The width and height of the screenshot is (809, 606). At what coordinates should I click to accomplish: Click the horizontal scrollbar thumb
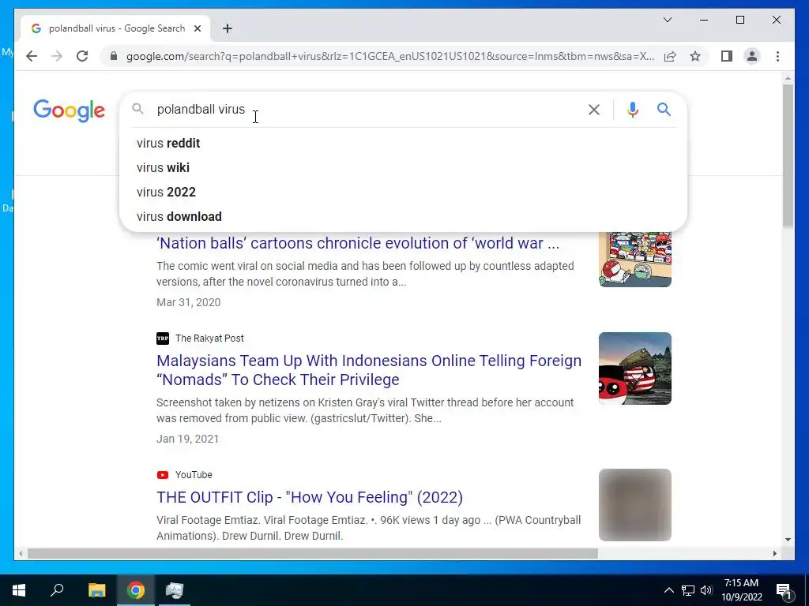point(313,553)
